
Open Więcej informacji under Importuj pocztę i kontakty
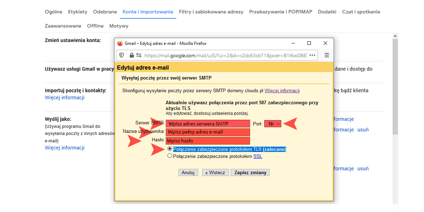click(x=65, y=98)
